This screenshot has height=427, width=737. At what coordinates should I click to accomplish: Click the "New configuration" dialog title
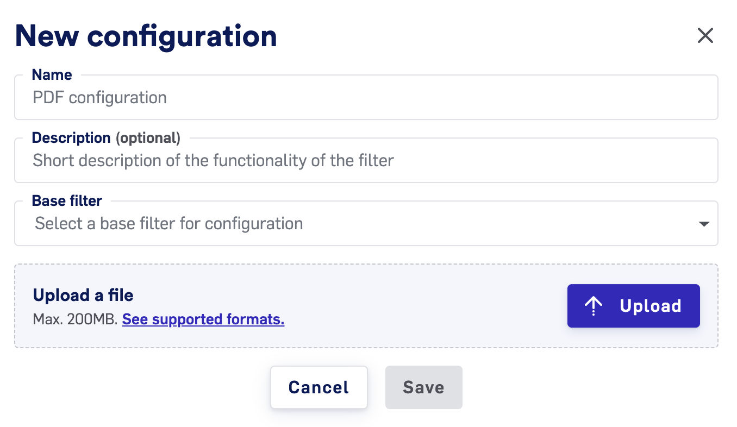[146, 36]
